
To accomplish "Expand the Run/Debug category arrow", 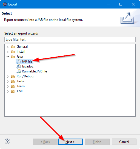I will tap(8, 77).
